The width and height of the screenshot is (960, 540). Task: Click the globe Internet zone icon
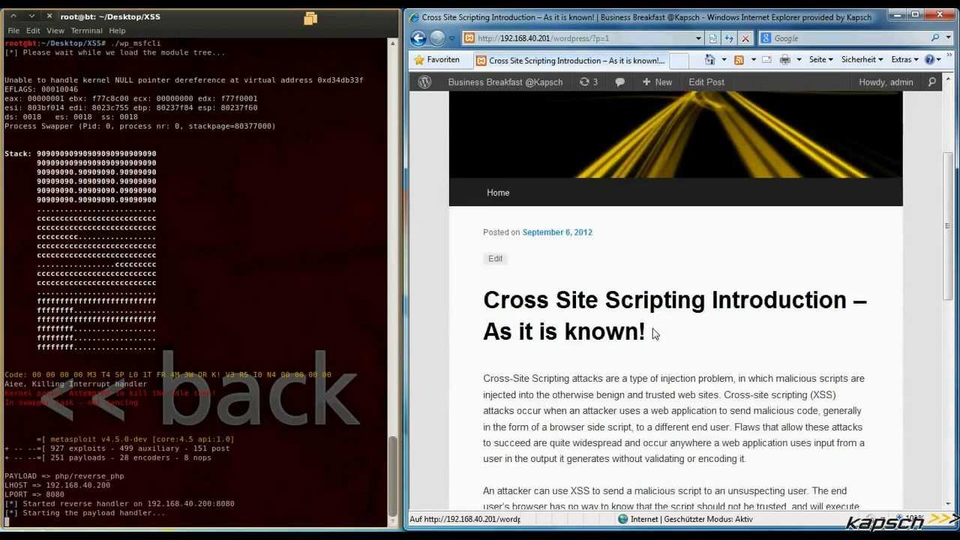click(622, 519)
